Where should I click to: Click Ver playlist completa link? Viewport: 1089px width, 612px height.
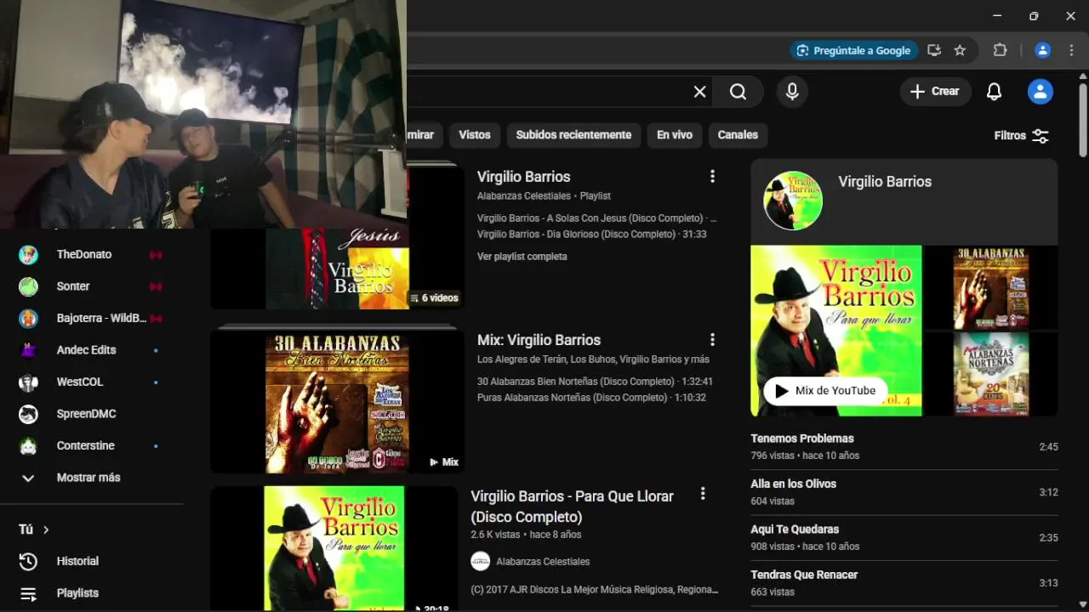(522, 256)
